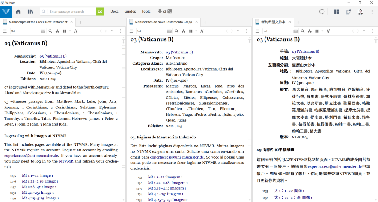
Task: Expand the column layout dropdown in the left panel
Action: (x=70, y=31)
